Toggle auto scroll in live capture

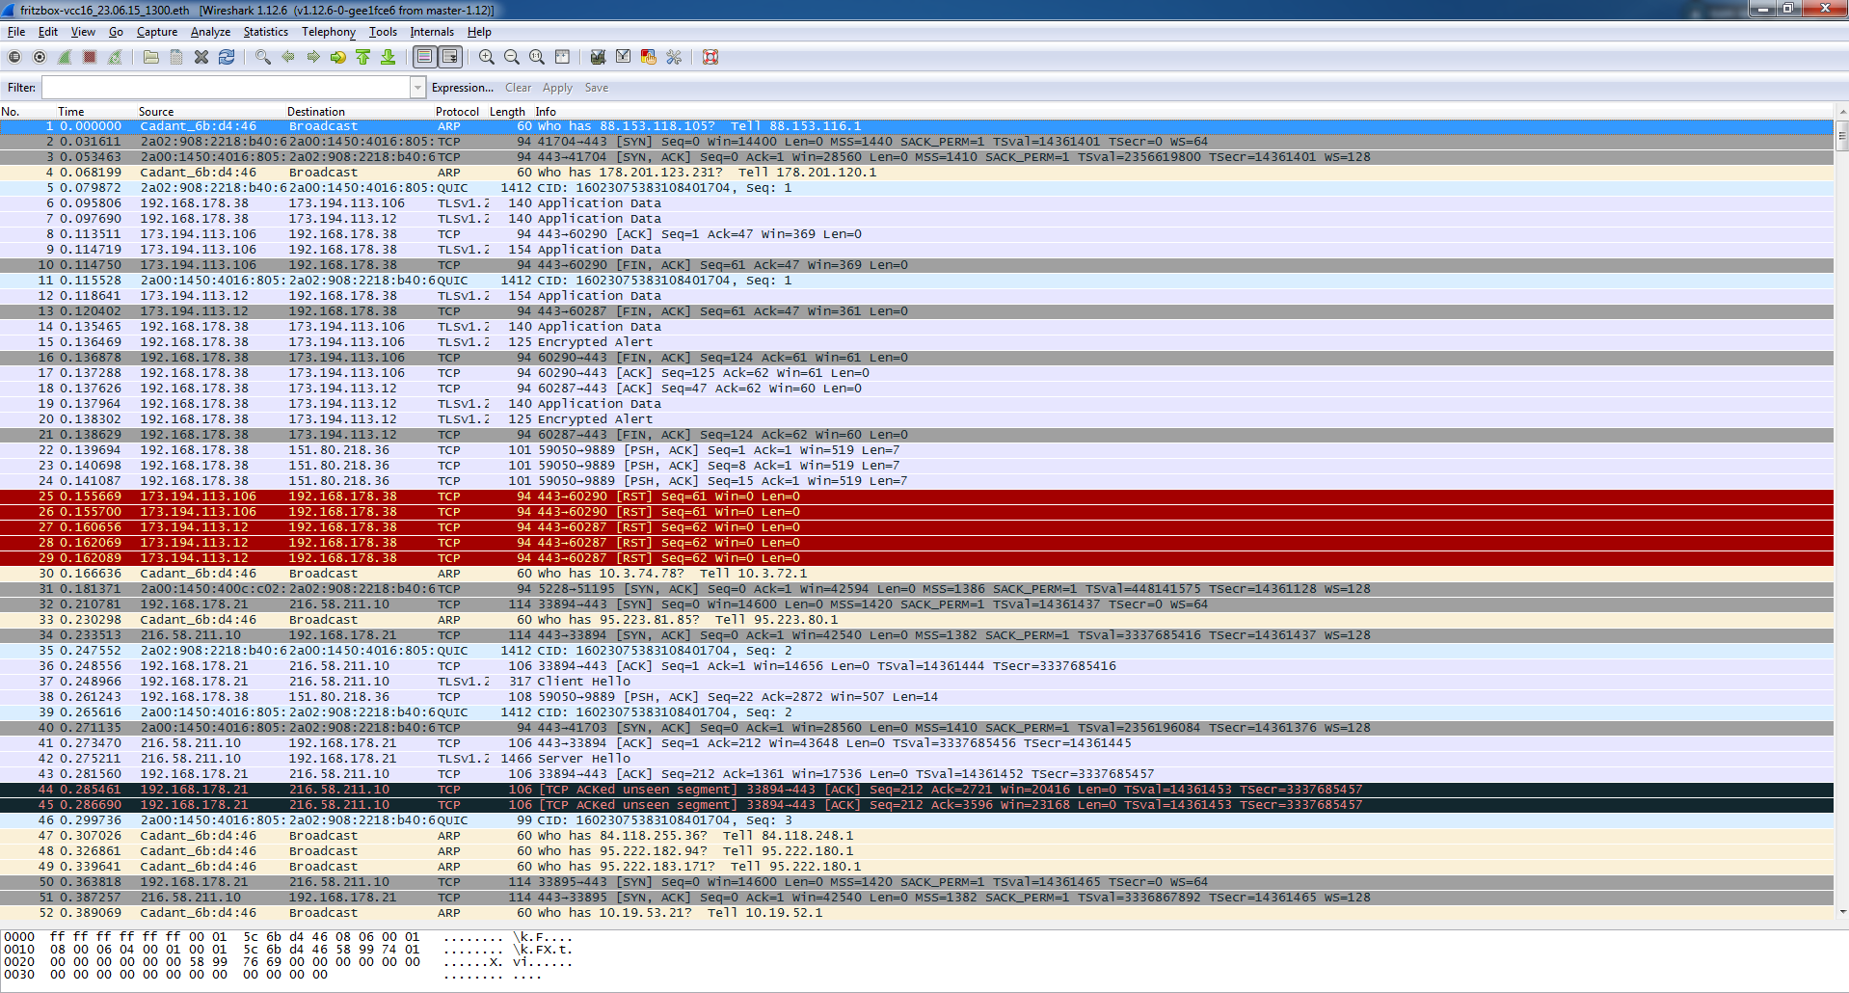tap(450, 58)
